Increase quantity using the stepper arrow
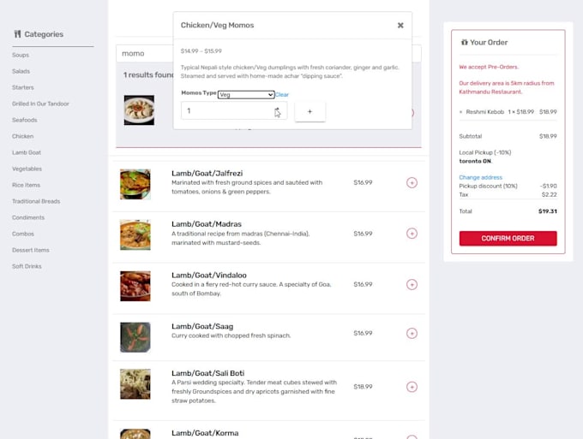 (277, 109)
